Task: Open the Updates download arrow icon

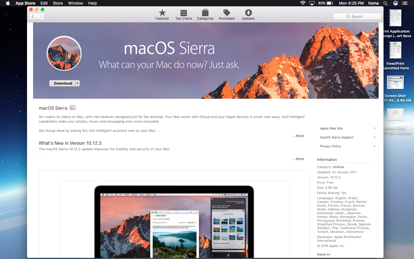Action: point(248,13)
